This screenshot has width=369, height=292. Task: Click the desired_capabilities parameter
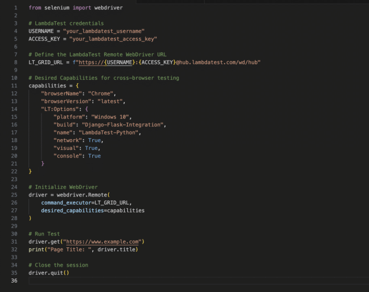pyautogui.click(x=73, y=211)
